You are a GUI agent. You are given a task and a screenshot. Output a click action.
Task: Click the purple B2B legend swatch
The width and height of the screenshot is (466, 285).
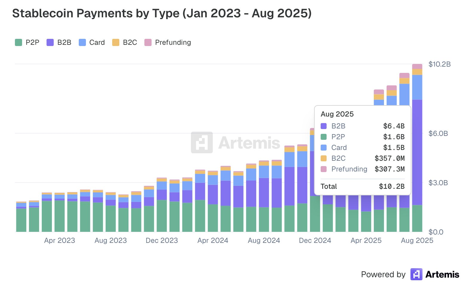point(50,42)
